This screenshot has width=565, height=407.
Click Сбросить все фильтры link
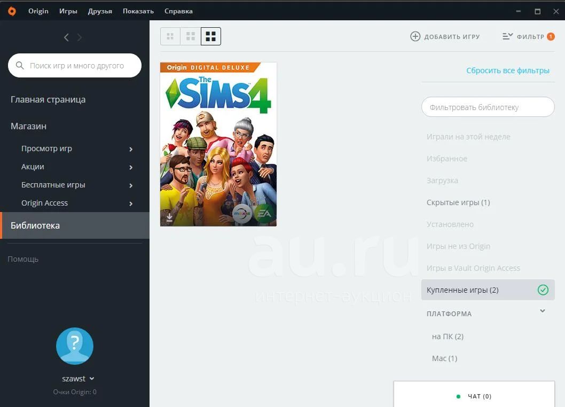pos(508,71)
